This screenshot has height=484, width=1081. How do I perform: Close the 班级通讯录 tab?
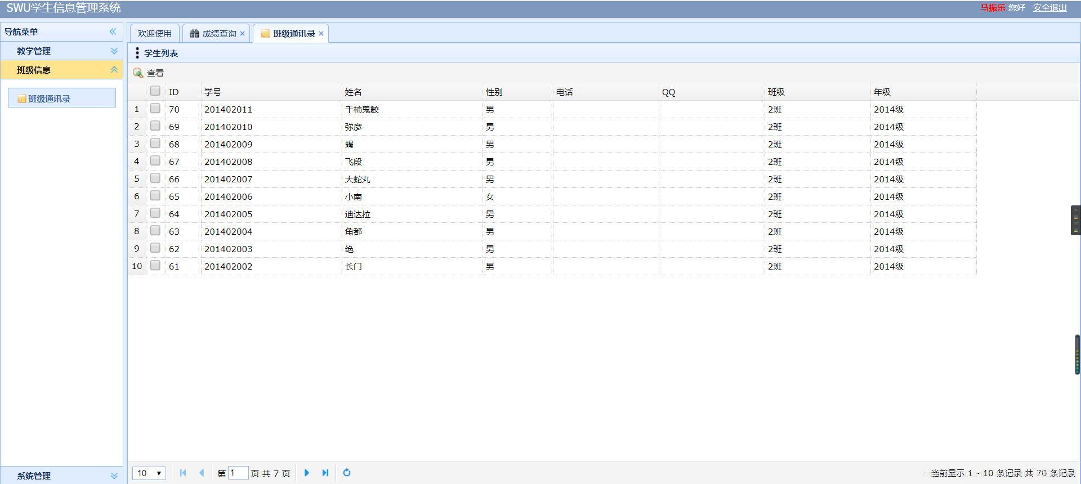pos(321,34)
